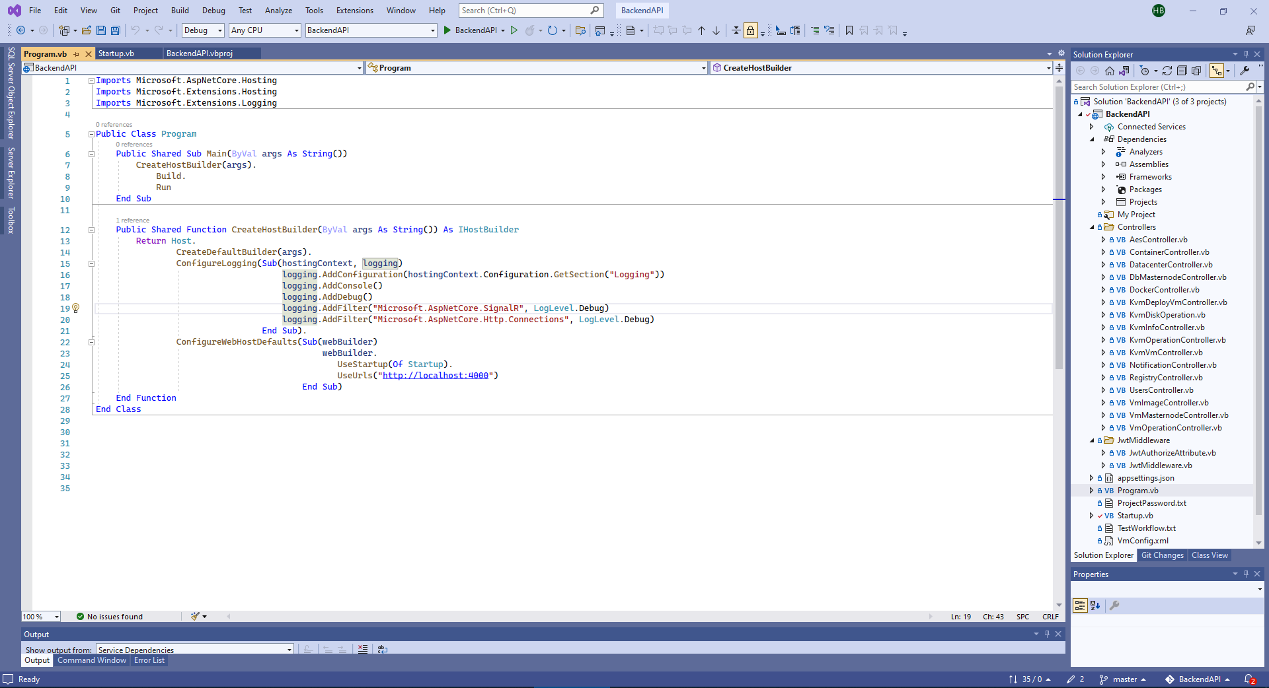Click Property Pages wrench in Properties panel

click(1114, 605)
